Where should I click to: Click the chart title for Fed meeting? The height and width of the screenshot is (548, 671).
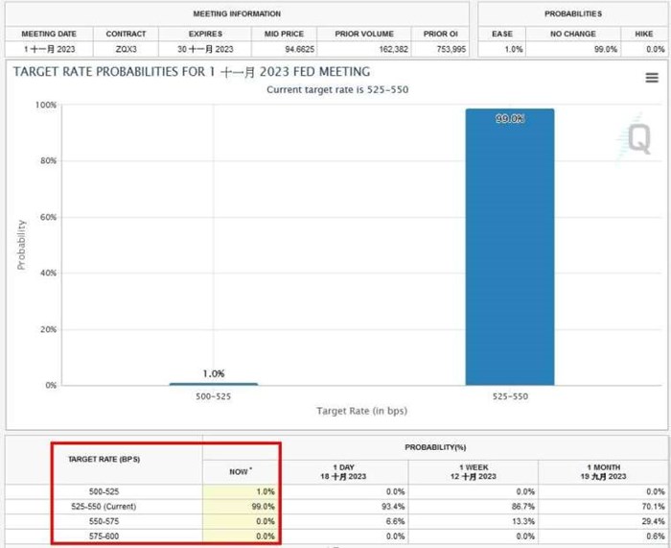tap(191, 71)
